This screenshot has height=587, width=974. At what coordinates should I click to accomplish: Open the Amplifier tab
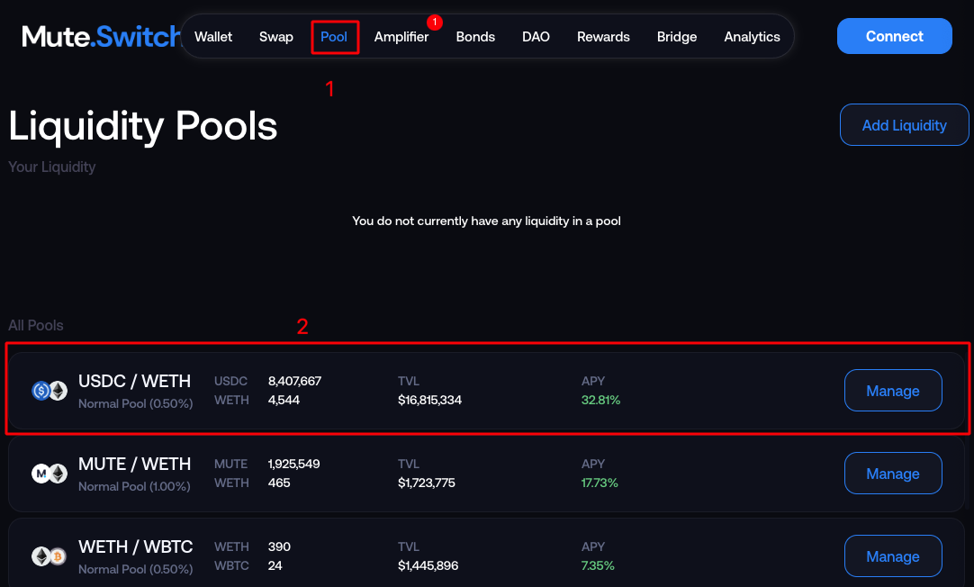point(401,37)
